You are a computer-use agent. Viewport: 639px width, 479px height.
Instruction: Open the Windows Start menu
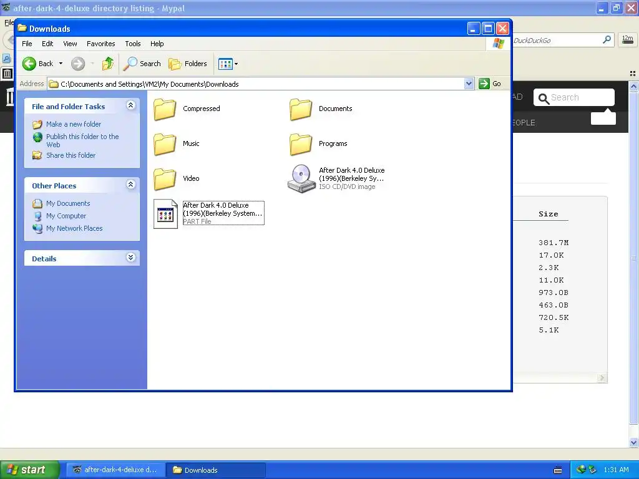coord(29,470)
